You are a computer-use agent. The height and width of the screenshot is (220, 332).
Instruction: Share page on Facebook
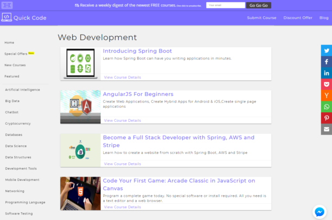pyautogui.click(x=327, y=62)
